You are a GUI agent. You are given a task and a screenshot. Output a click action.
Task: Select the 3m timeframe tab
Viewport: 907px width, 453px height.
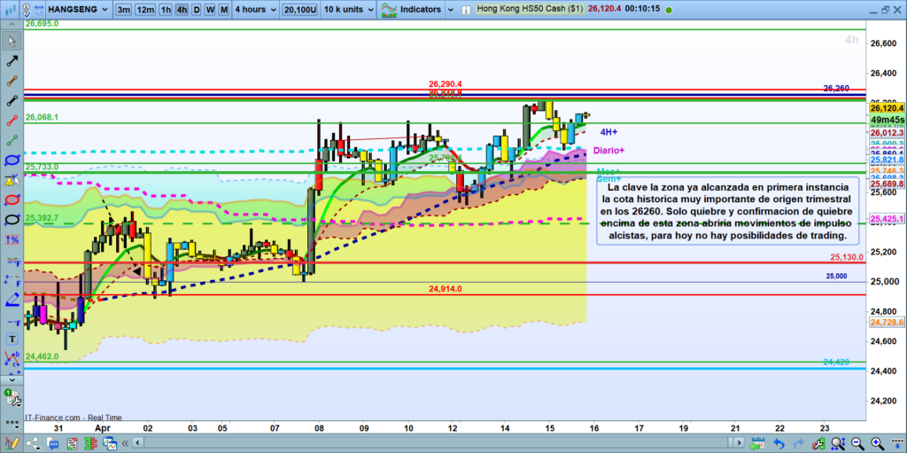point(124,11)
